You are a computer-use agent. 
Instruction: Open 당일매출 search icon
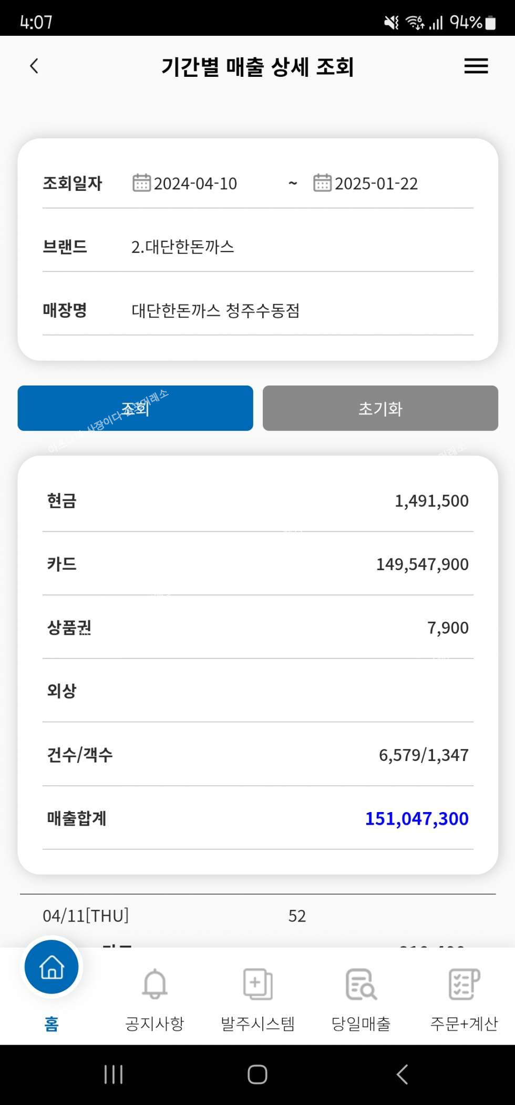[x=361, y=985]
